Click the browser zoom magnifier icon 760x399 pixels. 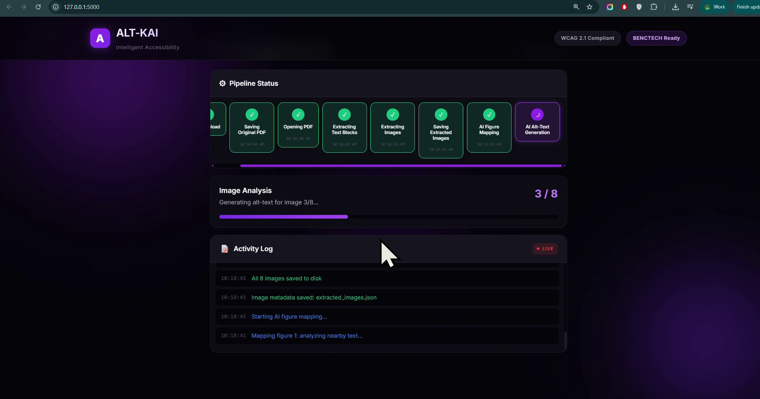[576, 7]
